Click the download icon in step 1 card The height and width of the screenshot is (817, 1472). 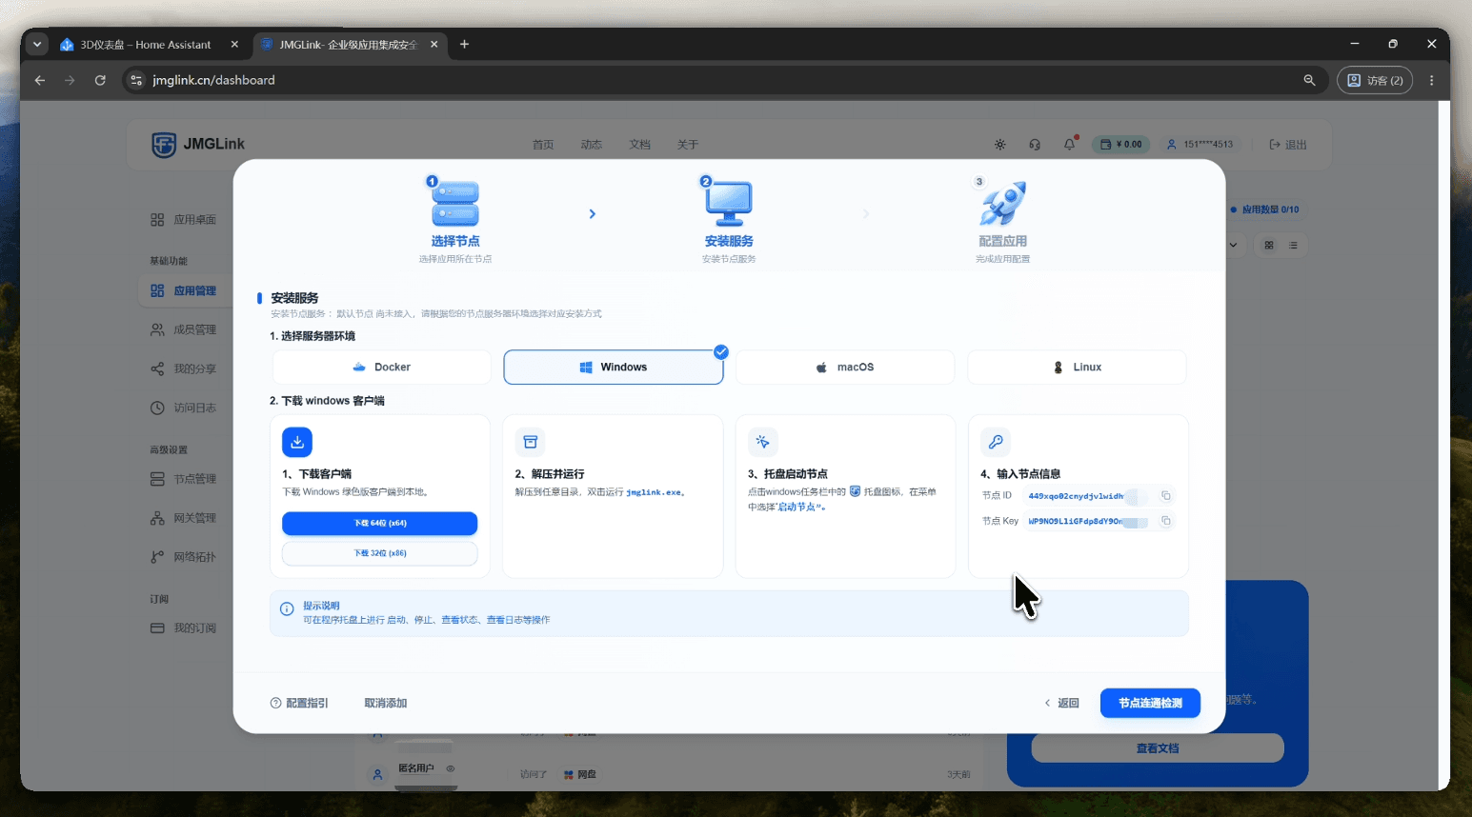click(x=297, y=442)
